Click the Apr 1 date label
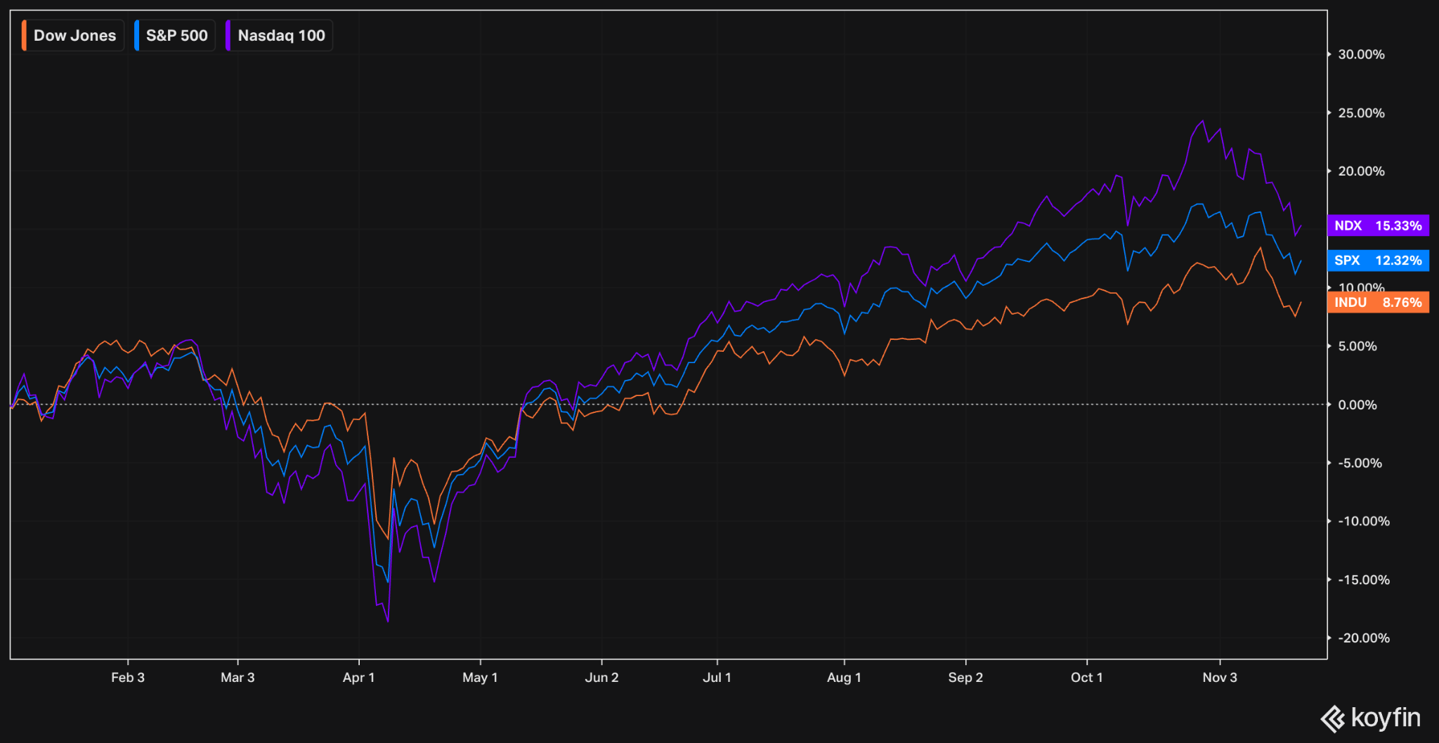Viewport: 1439px width, 743px height. 358,678
